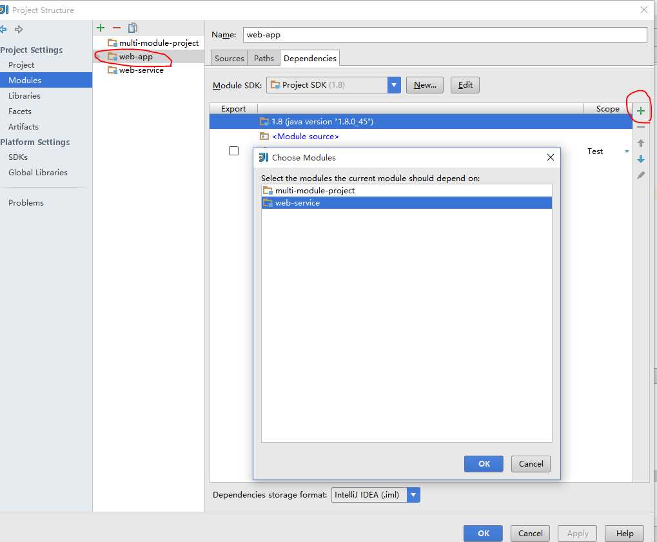Move dependency up with arrow icon
Viewport: 657px width, 542px height.
coord(641,143)
